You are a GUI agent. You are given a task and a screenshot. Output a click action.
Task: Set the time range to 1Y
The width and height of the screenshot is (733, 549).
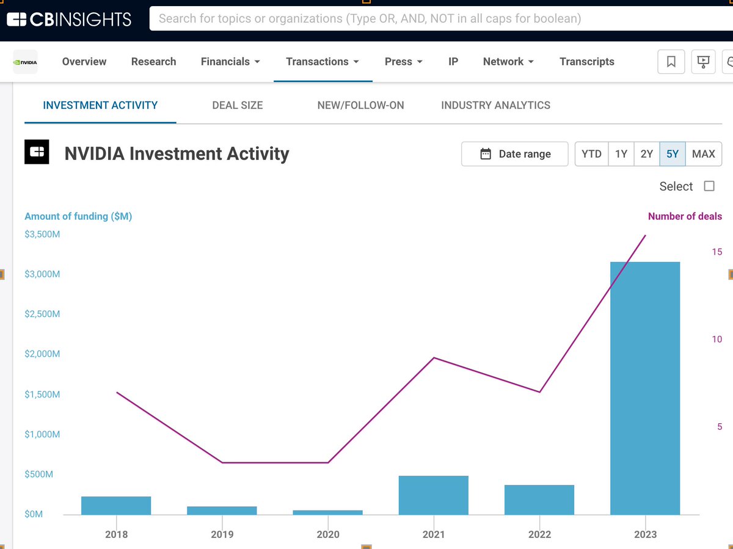[x=621, y=154]
